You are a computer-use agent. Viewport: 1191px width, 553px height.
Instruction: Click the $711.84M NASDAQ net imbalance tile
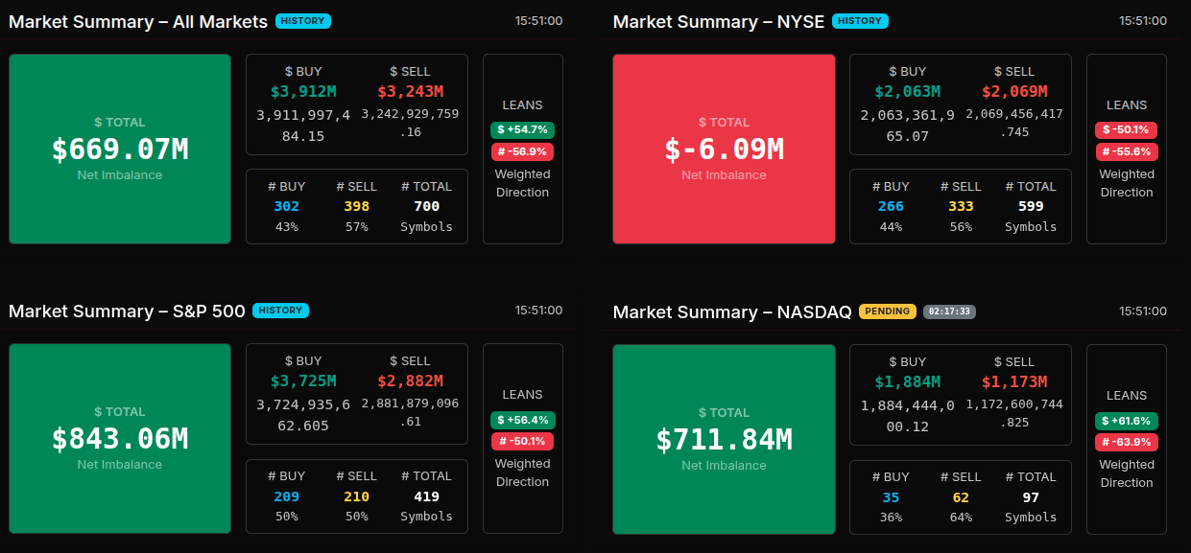pyautogui.click(x=724, y=439)
